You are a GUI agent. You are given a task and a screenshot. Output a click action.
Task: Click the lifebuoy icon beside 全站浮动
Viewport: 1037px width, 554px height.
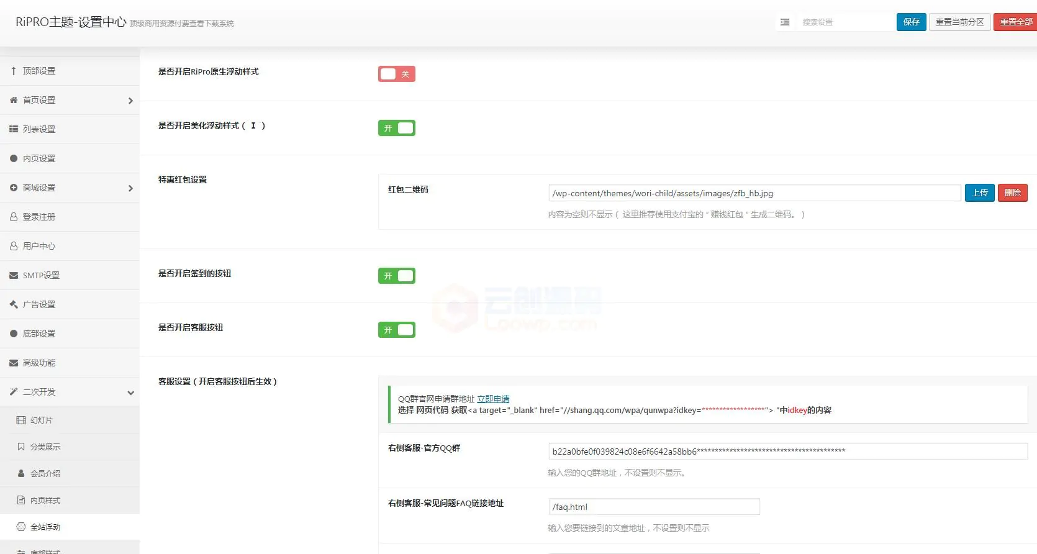pos(21,527)
